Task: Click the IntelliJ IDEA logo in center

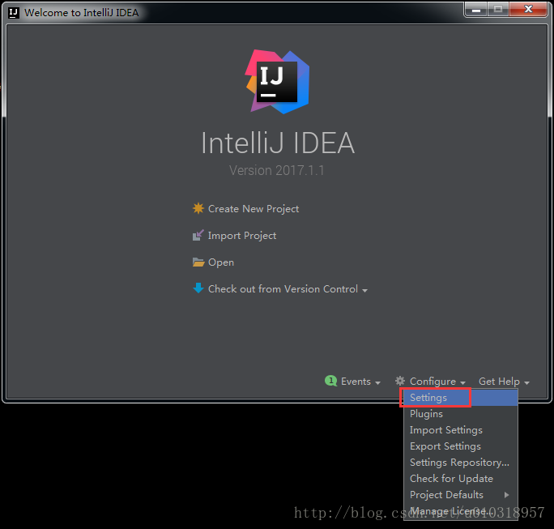Action: click(277, 82)
